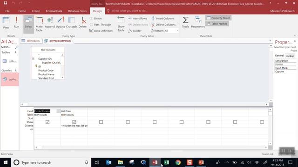Click Delete Rows in Query Setup
This screenshot has height=167, width=298.
coord(138,25)
